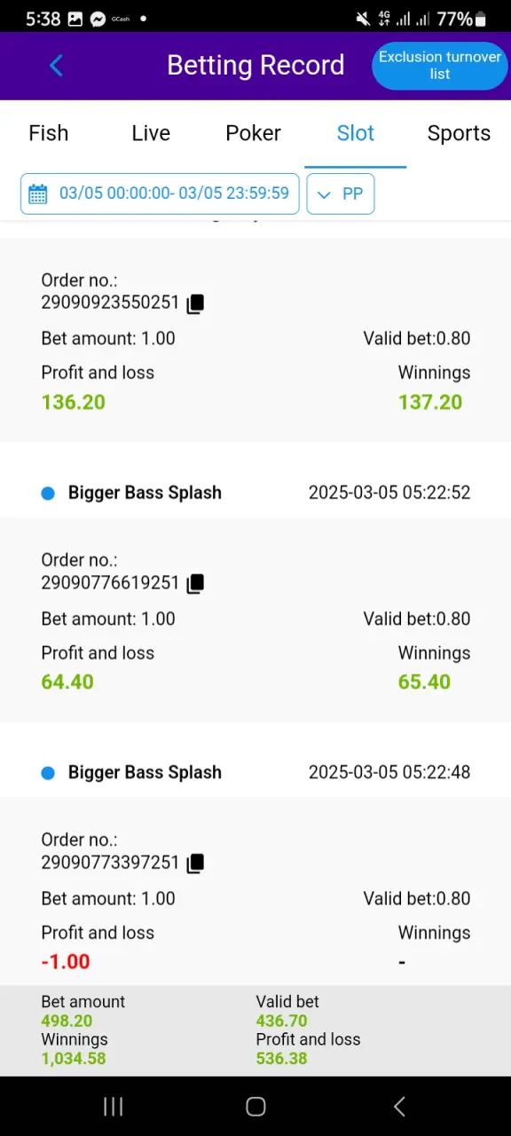
Task: Copy order number 29090776619251
Action: point(196,584)
